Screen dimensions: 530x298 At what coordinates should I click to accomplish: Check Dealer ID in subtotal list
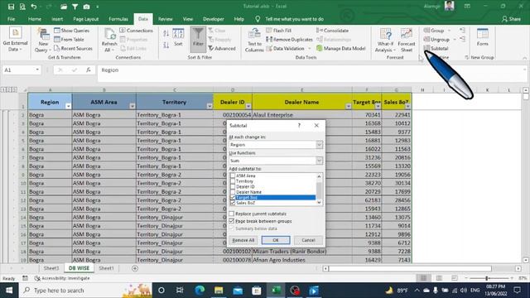point(233,186)
